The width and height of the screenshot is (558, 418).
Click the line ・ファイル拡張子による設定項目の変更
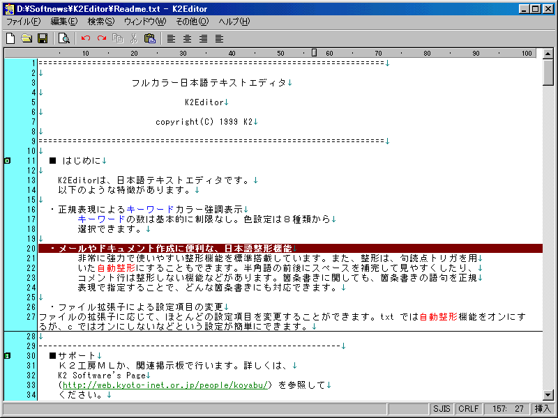click(137, 307)
